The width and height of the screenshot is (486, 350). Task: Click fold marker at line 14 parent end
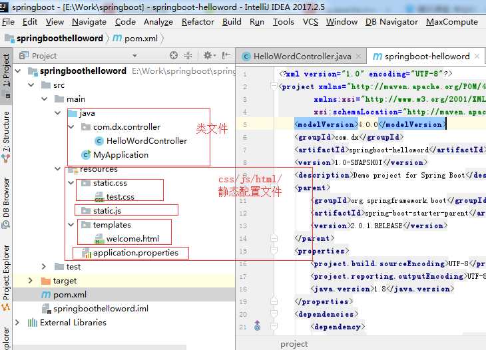[274, 238]
